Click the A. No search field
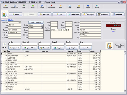The width and height of the screenshot is (127, 95). pyautogui.click(x=14, y=44)
